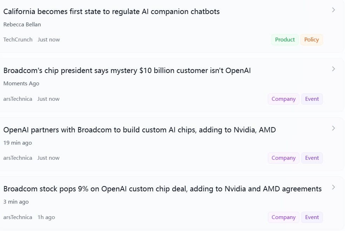Viewport: 345px width, 231px height.
Task: Click the arsTechnica source on the second article
Action: click(18, 99)
